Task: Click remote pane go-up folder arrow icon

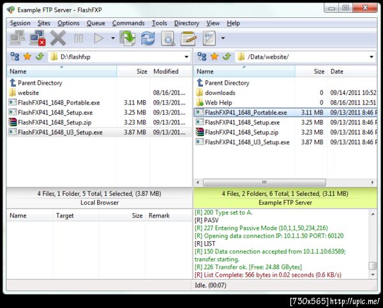Action: 227,57
